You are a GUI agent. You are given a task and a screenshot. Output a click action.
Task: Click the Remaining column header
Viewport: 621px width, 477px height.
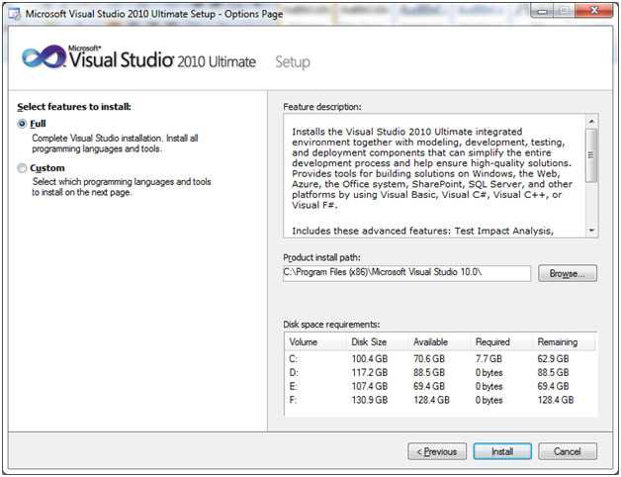pyautogui.click(x=564, y=341)
